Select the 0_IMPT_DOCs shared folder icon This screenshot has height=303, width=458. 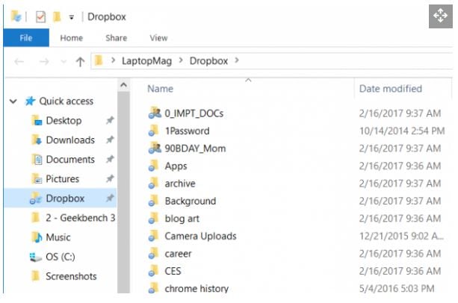(155, 113)
